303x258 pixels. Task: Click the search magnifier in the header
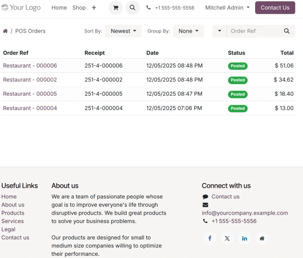132,8
